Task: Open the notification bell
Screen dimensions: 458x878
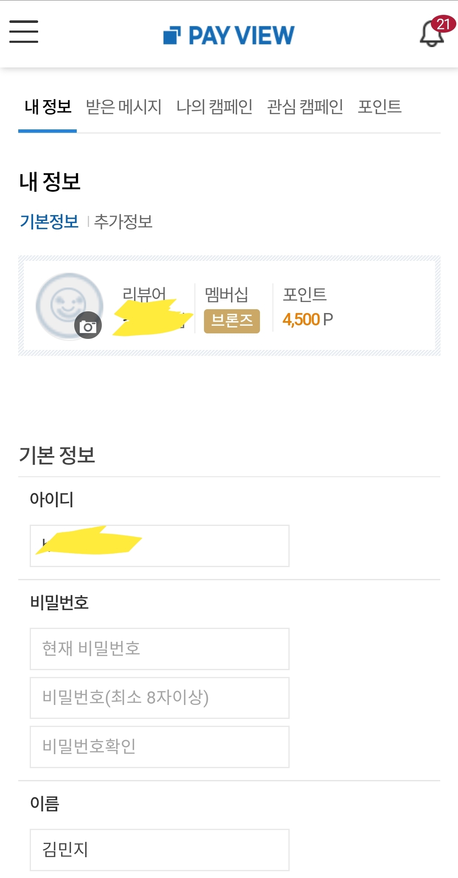Action: coord(432,35)
